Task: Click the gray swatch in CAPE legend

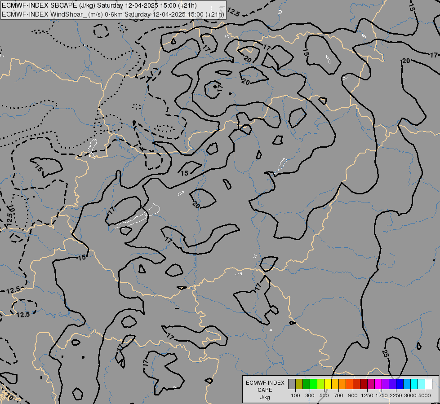Action: (x=292, y=384)
